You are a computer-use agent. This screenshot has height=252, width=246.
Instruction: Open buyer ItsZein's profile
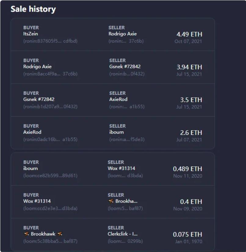click(x=31, y=34)
